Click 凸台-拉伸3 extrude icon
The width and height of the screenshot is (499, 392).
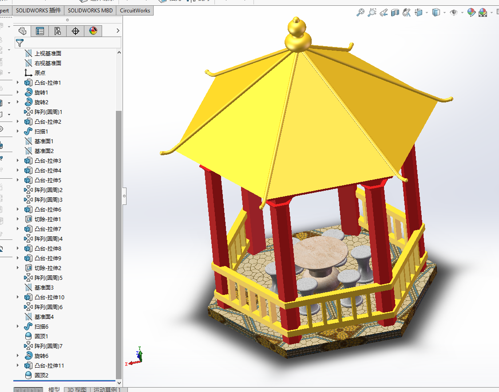28,161
